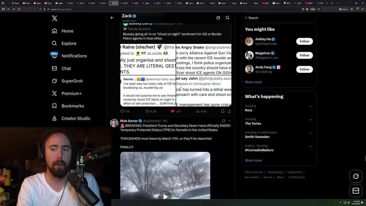The width and height of the screenshot is (366, 206).
Task: Open Accessibility footer link
Action: (x=252, y=177)
